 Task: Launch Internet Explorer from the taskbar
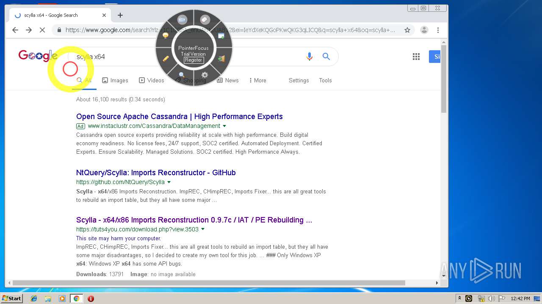pyautogui.click(x=34, y=299)
